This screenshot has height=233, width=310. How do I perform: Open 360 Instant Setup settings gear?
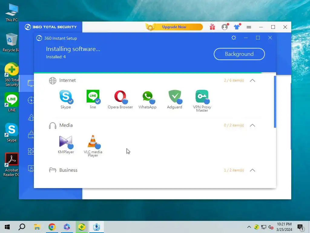click(234, 38)
